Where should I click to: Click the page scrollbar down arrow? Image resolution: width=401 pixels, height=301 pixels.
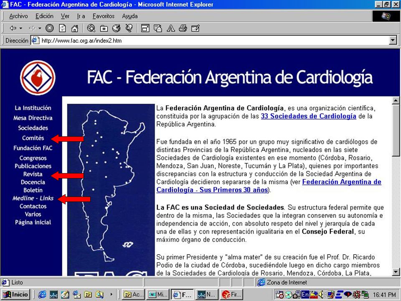click(396, 272)
